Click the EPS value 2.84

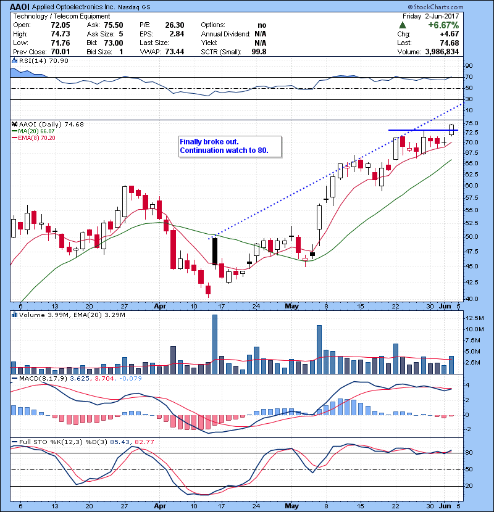coord(177,34)
